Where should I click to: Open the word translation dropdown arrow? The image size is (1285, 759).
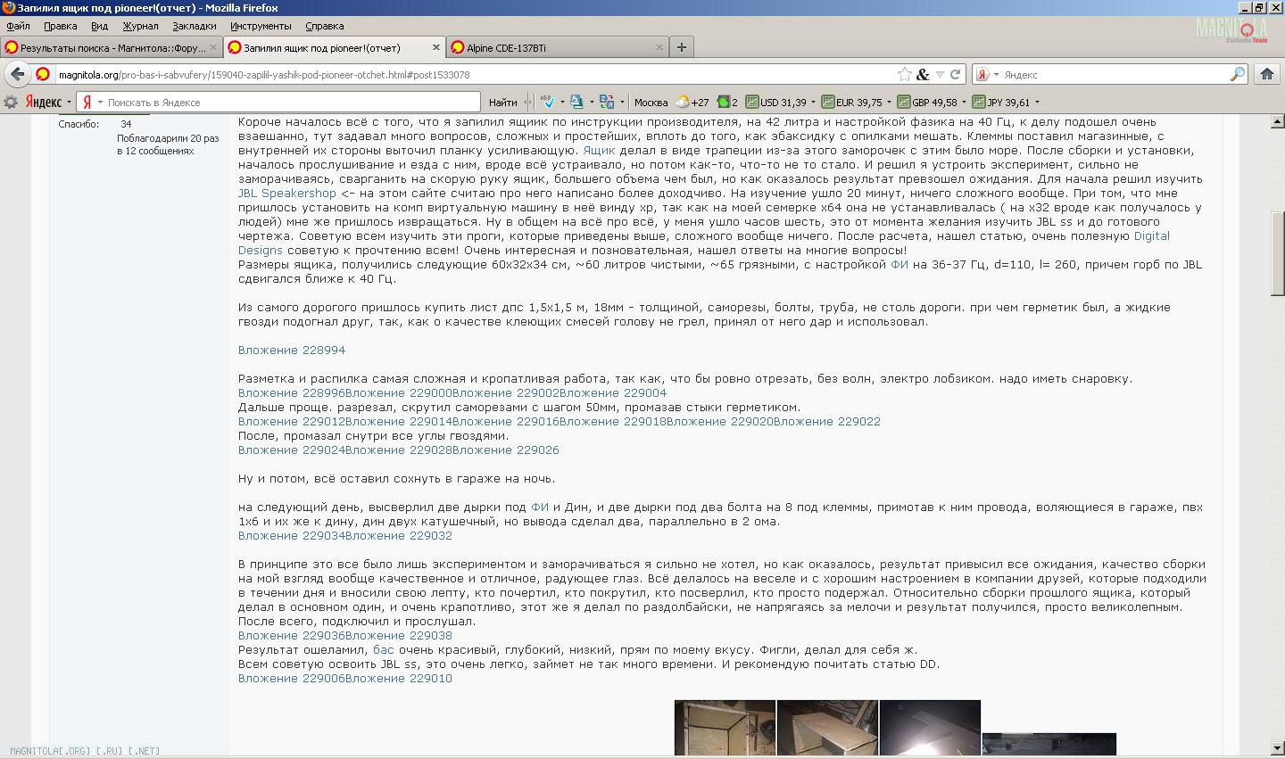622,102
